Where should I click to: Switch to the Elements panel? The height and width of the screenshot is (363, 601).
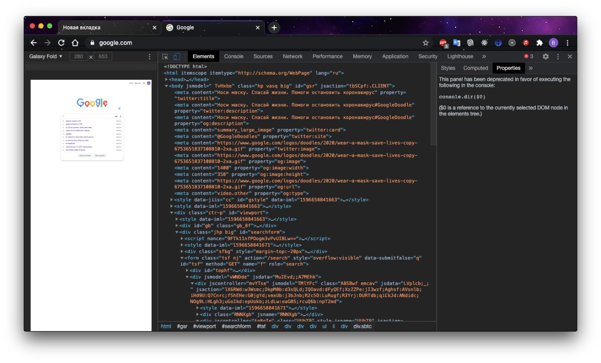(x=203, y=56)
